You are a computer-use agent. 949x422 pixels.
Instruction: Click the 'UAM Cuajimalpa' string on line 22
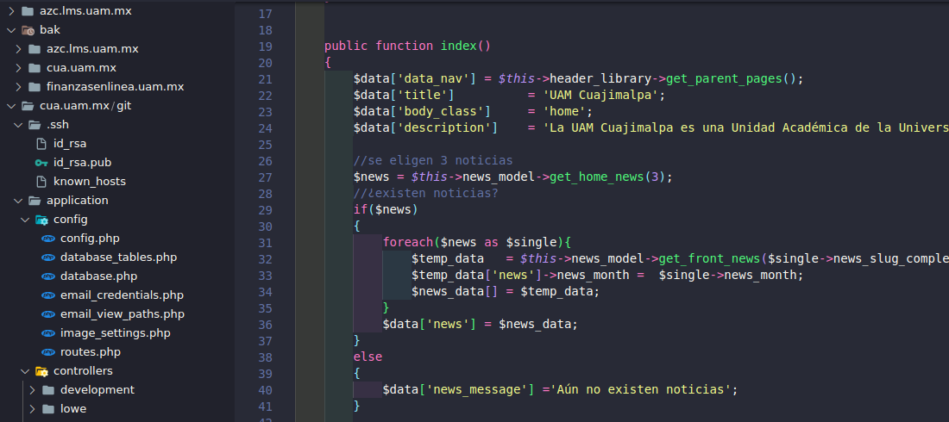(x=604, y=95)
